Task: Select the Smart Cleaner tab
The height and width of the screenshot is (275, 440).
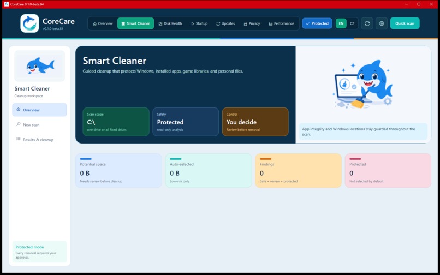Action: 135,23
